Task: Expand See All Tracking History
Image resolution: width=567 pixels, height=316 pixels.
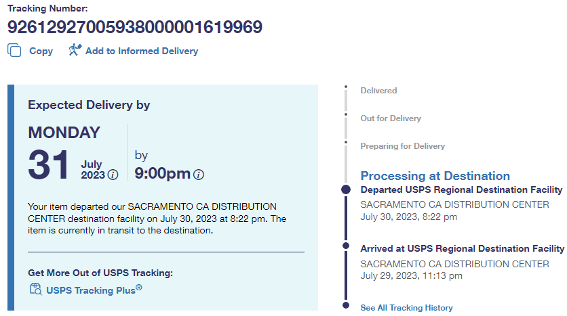Action: tap(406, 308)
